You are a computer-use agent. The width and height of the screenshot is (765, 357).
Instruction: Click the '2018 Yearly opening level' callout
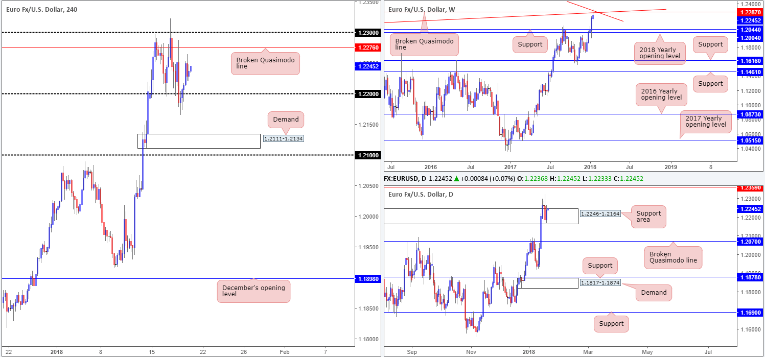tap(660, 52)
